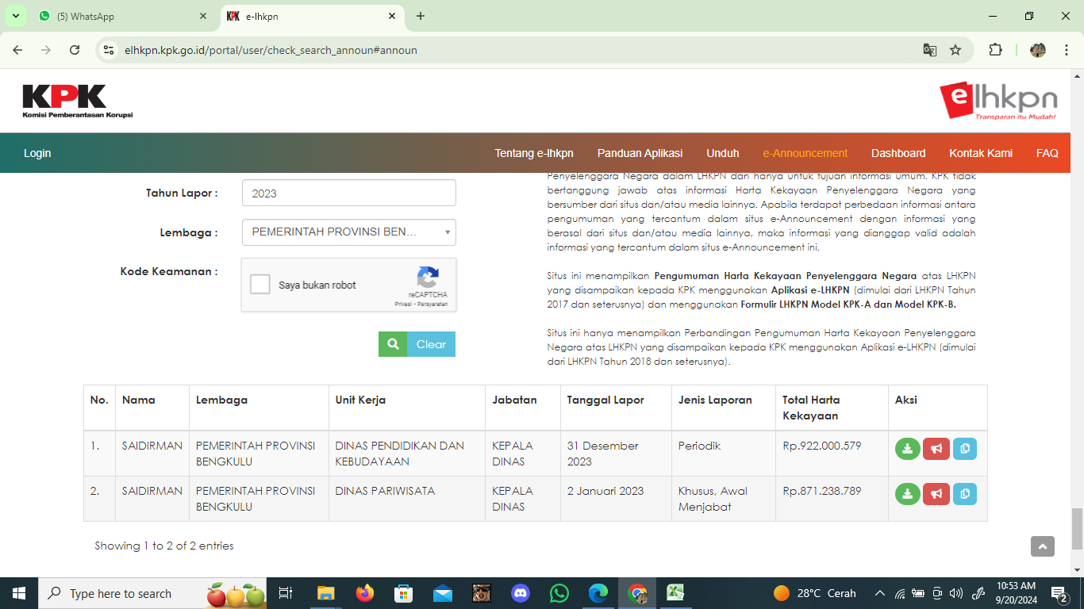Open WhatsApp from the taskbar
This screenshot has height=609, width=1084.
point(559,593)
